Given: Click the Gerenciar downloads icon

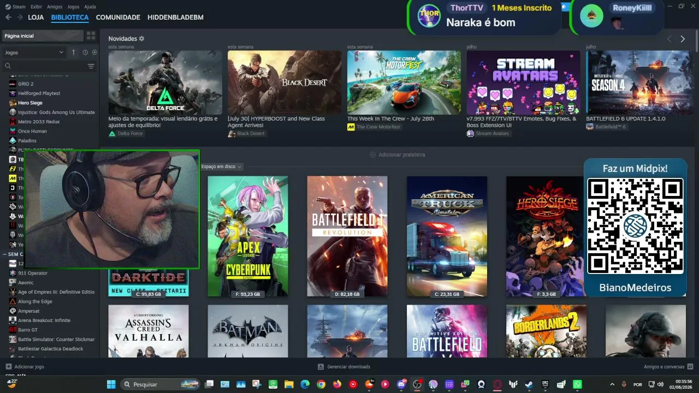Looking at the screenshot, I should [x=321, y=367].
